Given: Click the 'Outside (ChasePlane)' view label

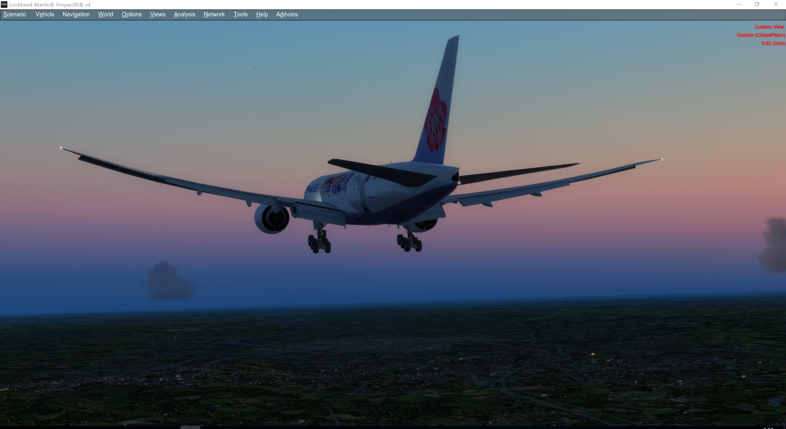Looking at the screenshot, I should [x=761, y=35].
